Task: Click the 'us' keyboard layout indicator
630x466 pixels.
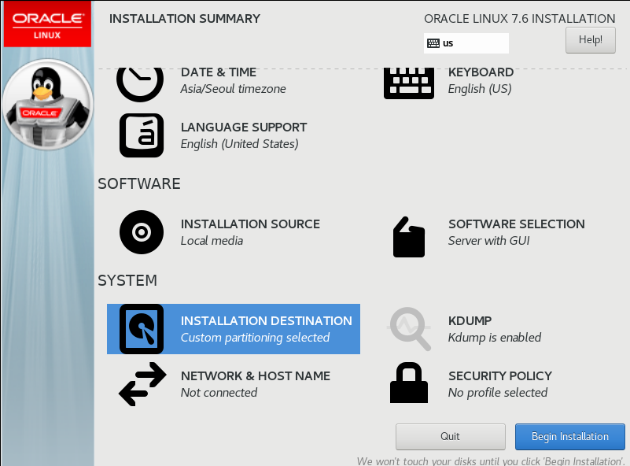Action: point(466,43)
